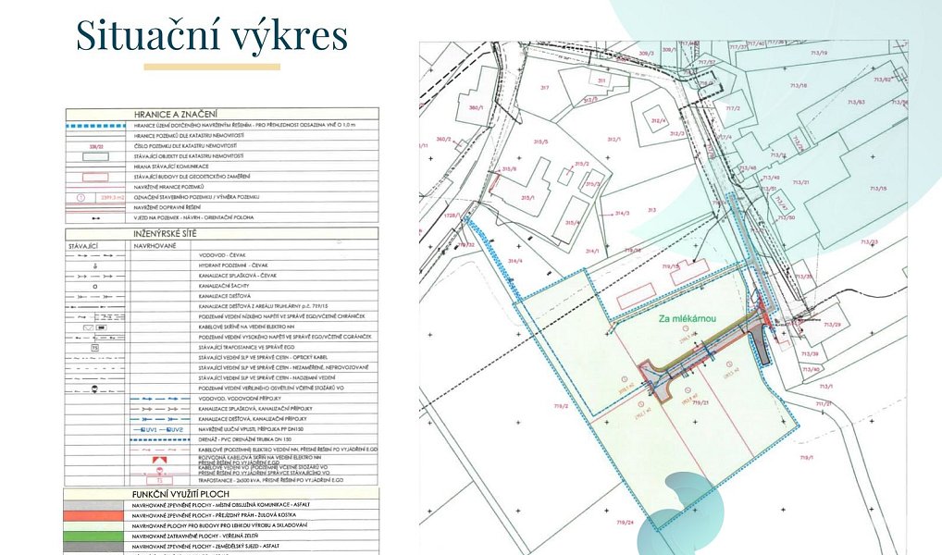Viewport: 942px width, 555px height.
Task: Click the existing street lamp symbol in legend
Action: point(95,388)
